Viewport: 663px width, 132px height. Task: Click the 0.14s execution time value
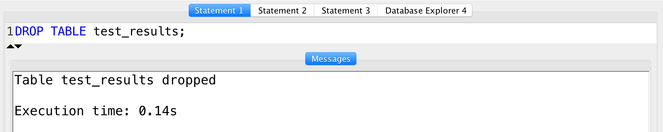(x=158, y=111)
